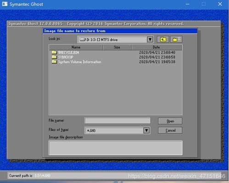Click the create new folder icon
Screen dimensions: 229x183
point(176,40)
